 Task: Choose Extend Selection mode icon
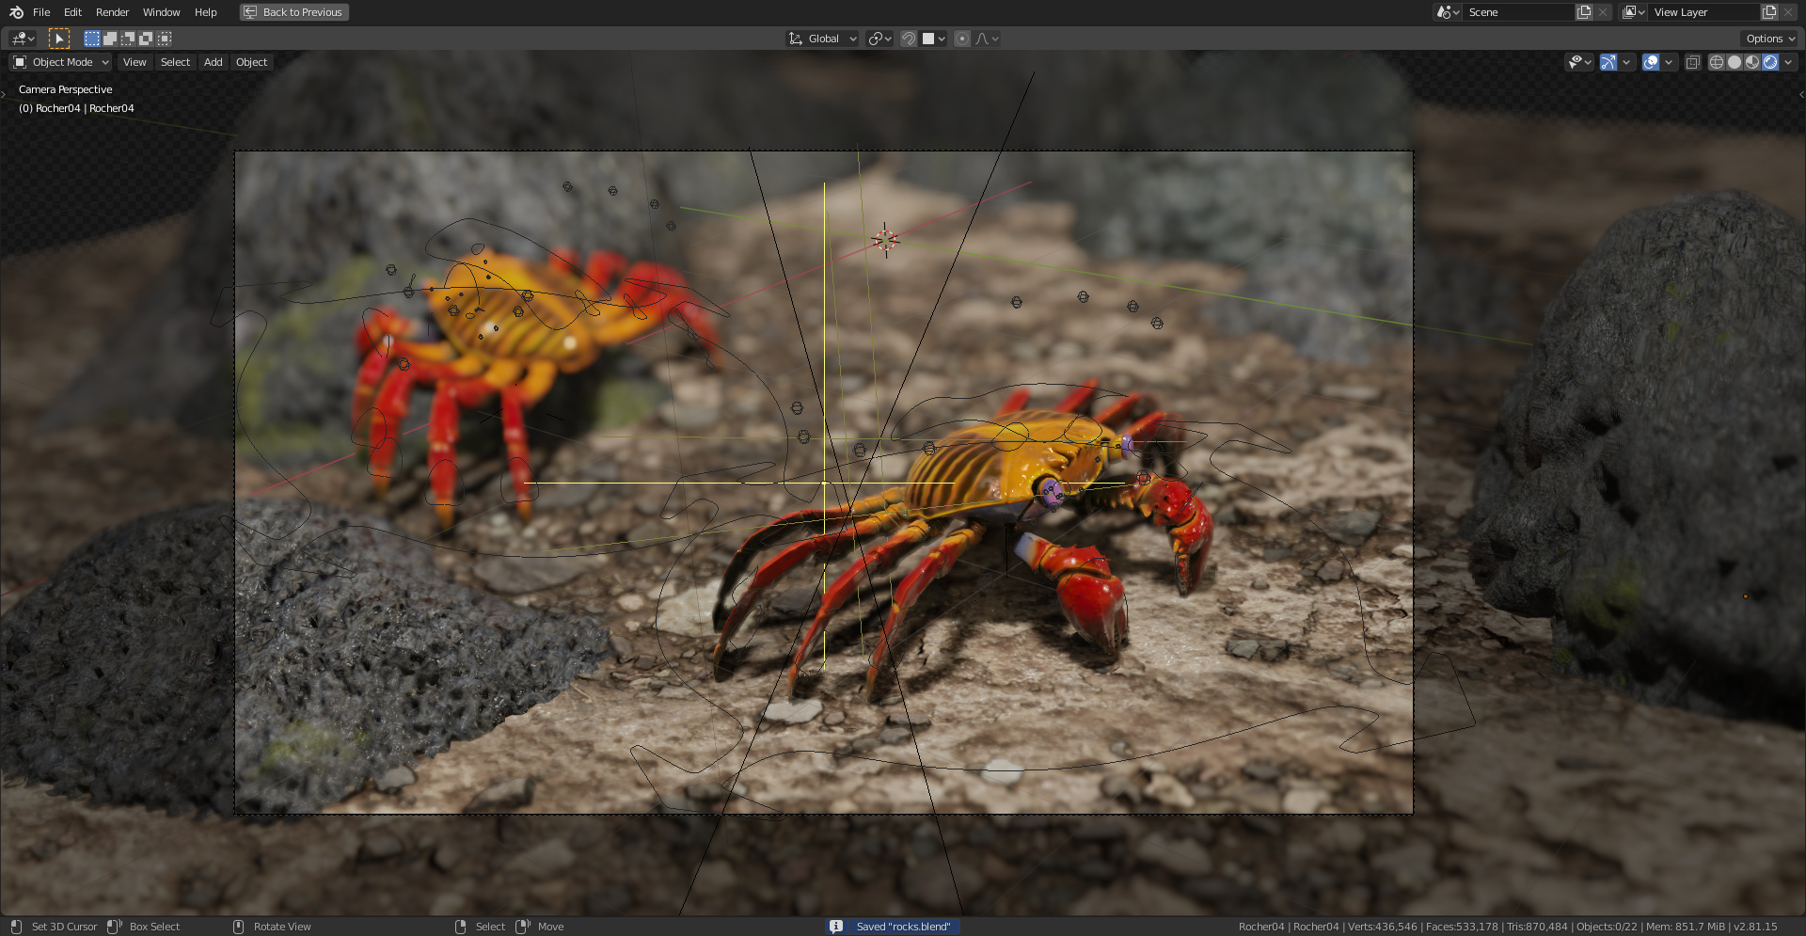110,39
